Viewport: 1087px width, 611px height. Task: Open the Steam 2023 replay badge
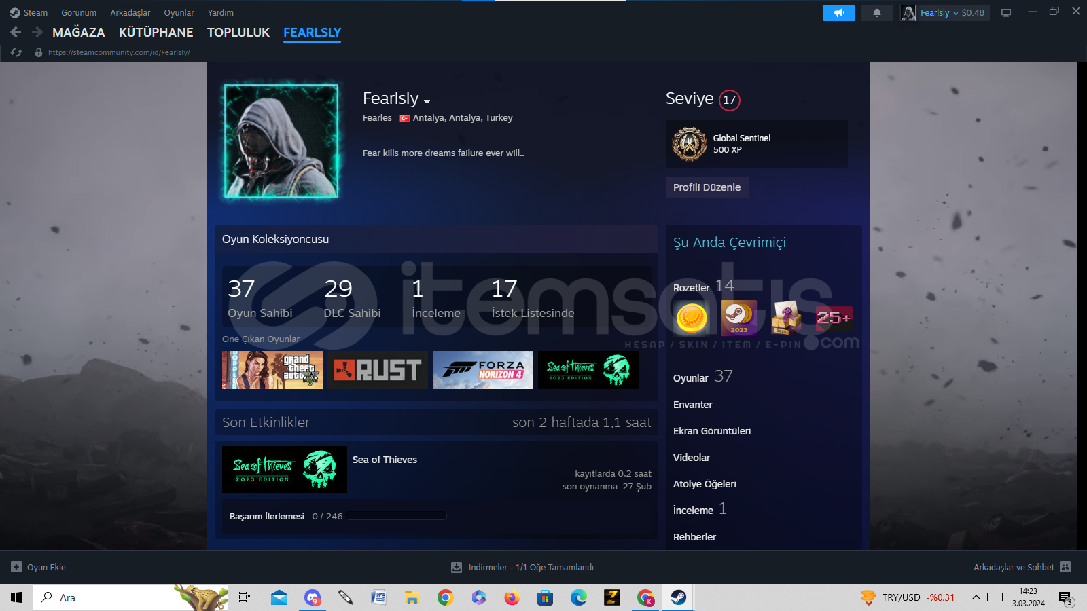coord(738,318)
